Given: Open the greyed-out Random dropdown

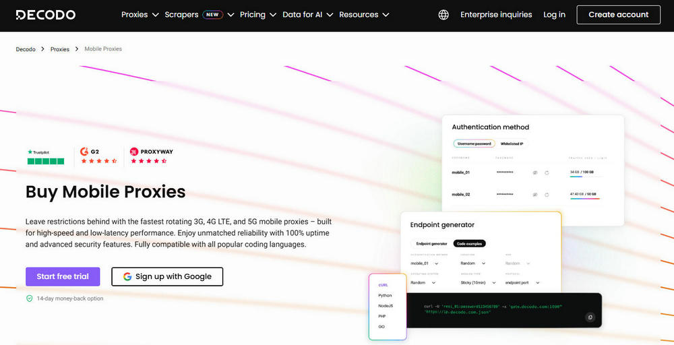Looking at the screenshot, I should coord(518,263).
